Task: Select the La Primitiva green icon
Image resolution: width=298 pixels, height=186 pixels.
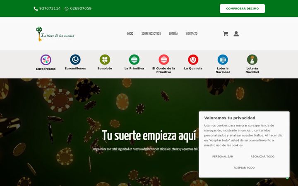Action: pos(134,60)
